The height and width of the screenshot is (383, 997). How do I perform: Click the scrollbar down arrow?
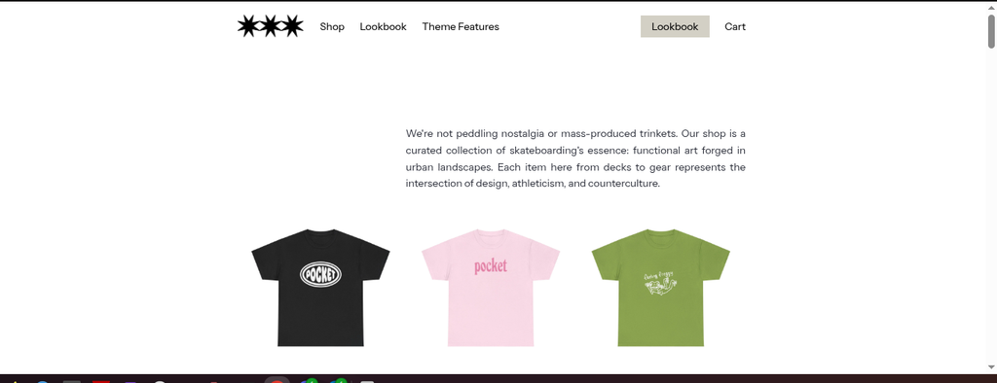(x=991, y=366)
